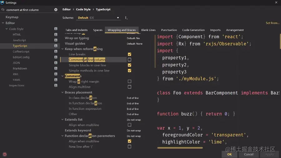Click the Apply button

pos(269,154)
